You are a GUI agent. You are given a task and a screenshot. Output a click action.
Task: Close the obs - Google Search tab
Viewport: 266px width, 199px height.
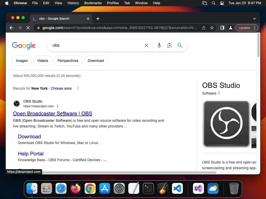(x=88, y=19)
